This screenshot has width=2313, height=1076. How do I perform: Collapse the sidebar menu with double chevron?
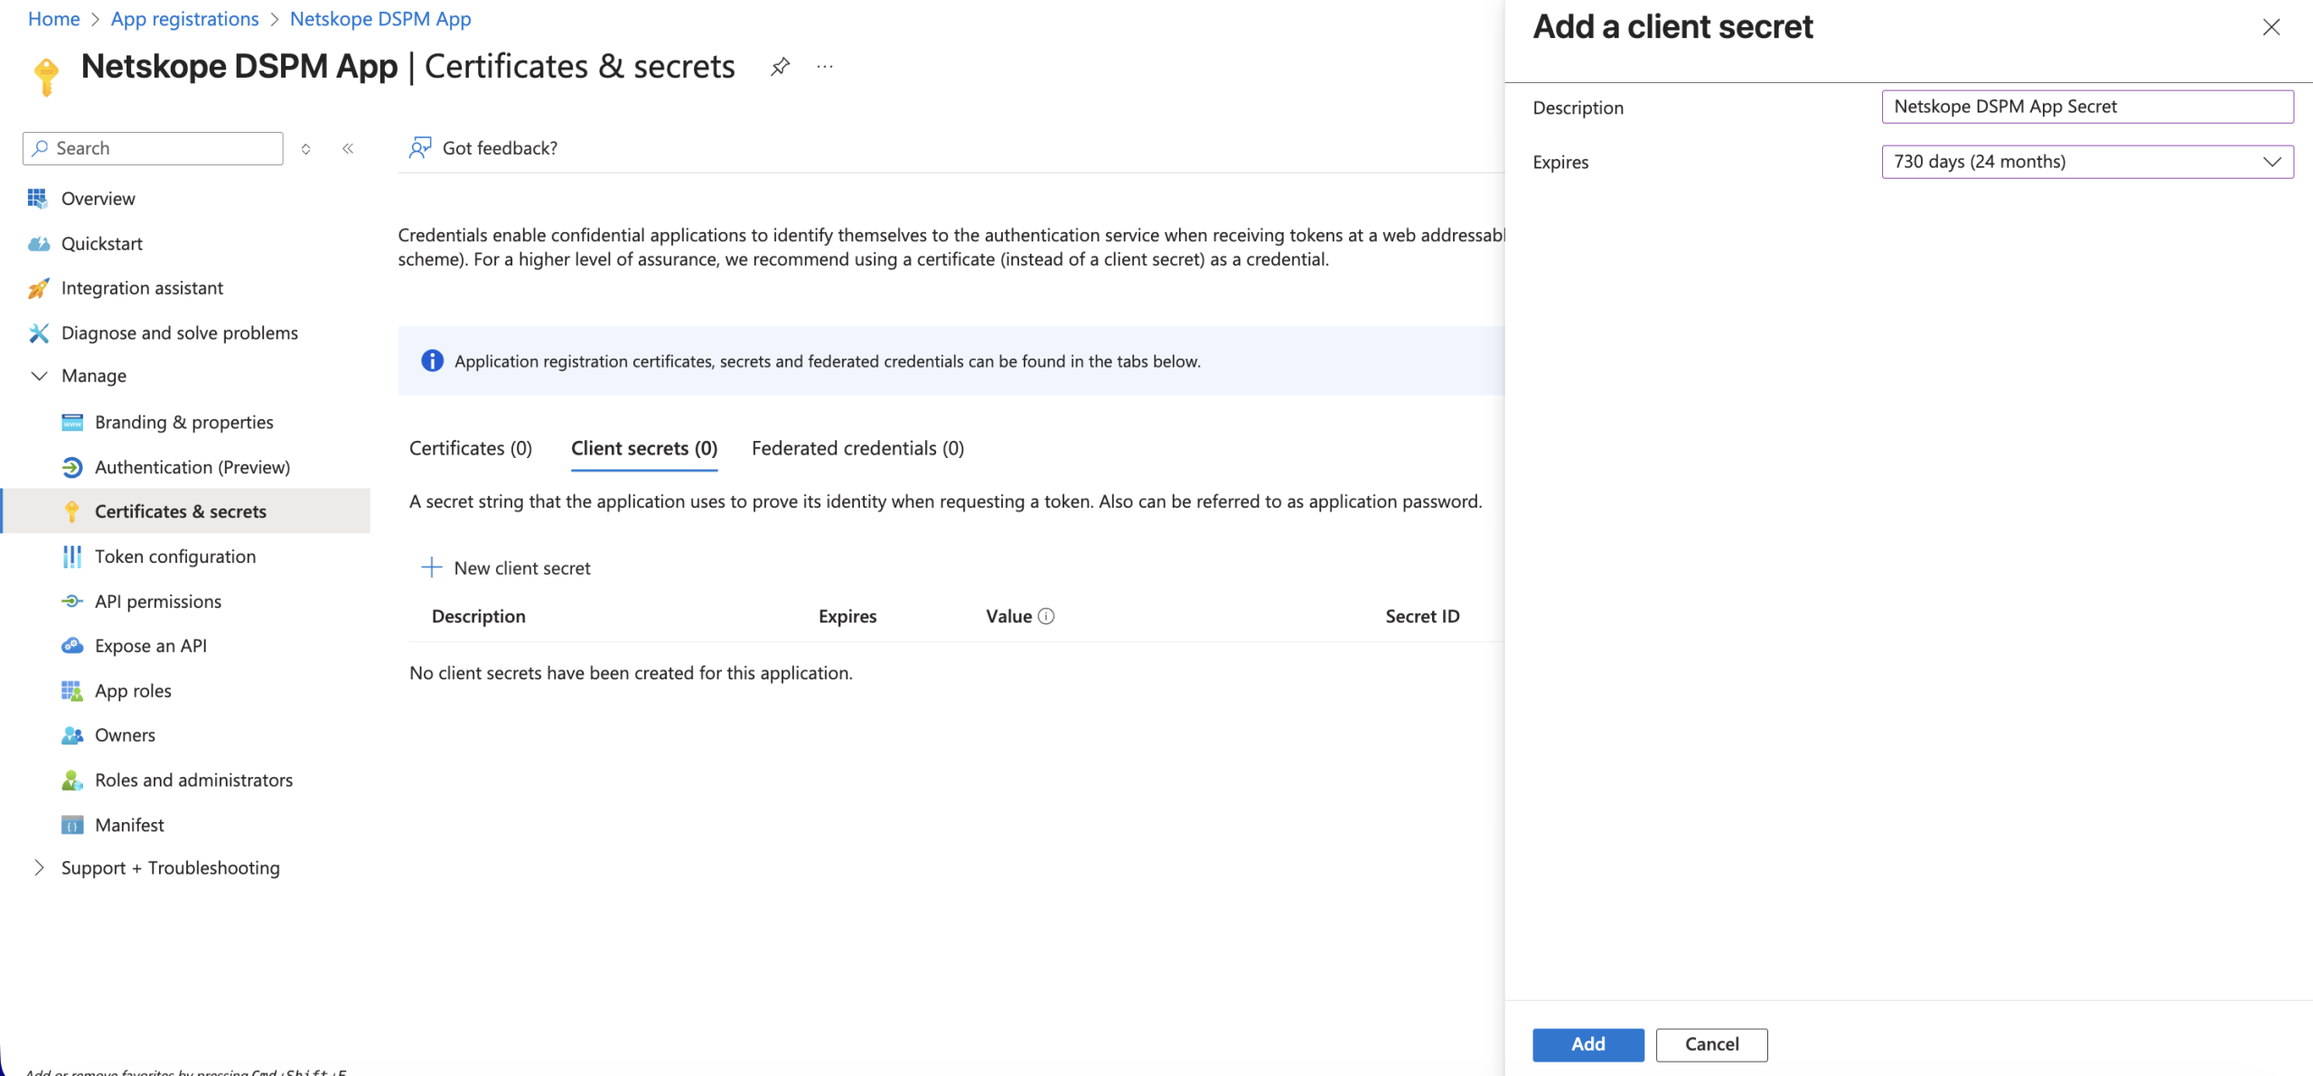348,148
